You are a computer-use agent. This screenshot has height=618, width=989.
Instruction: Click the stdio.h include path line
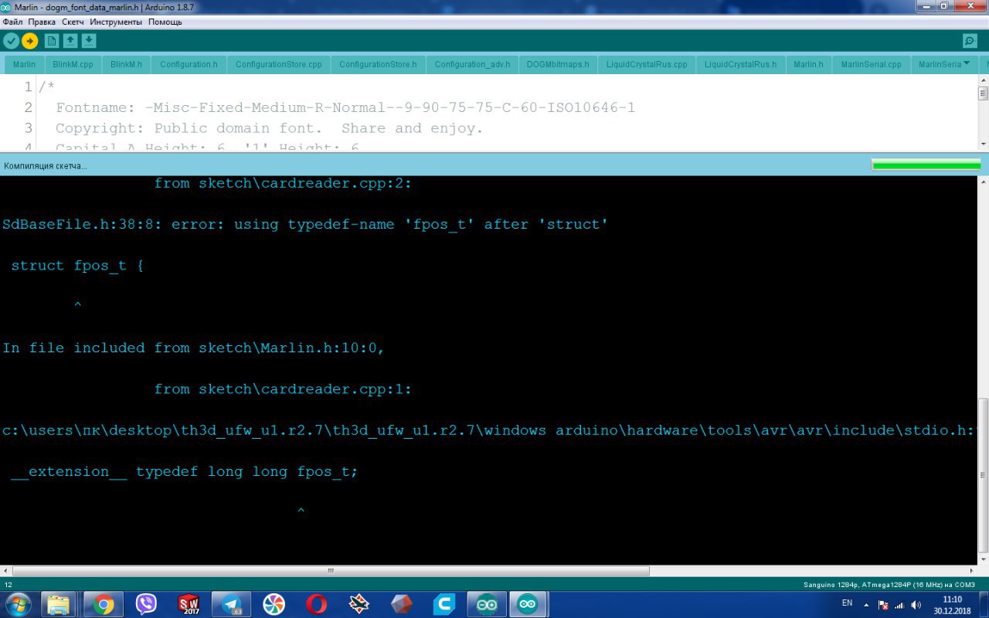[x=490, y=430]
